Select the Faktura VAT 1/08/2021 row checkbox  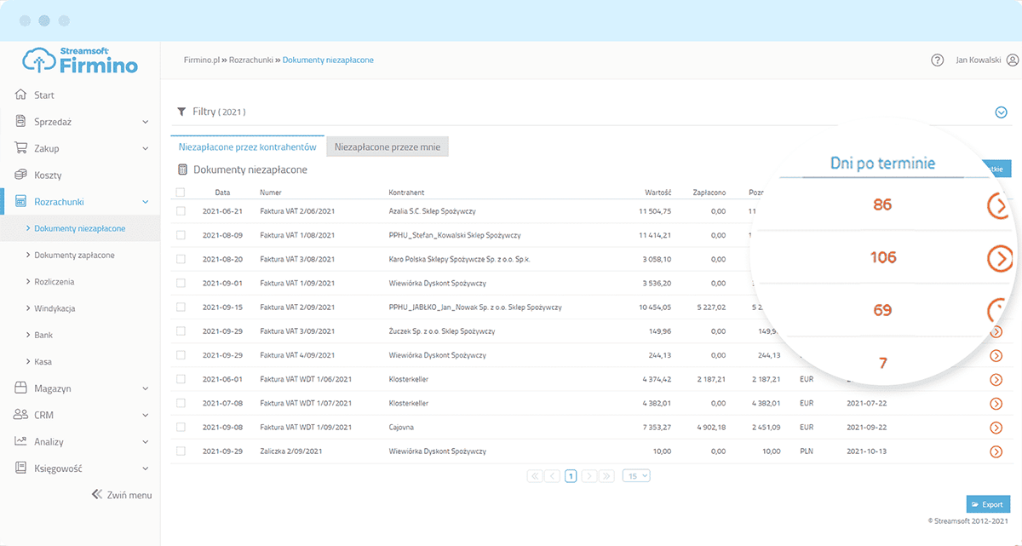pos(181,234)
